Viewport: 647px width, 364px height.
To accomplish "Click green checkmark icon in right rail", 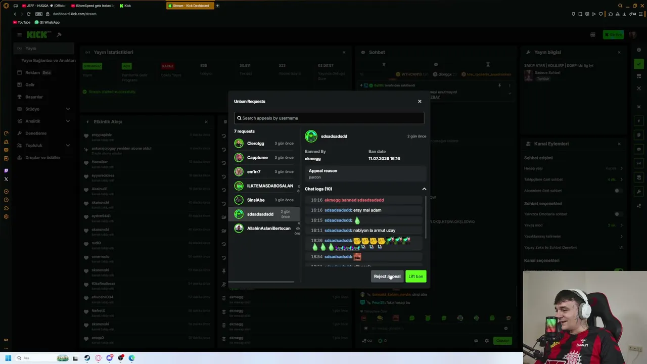I will [x=639, y=64].
